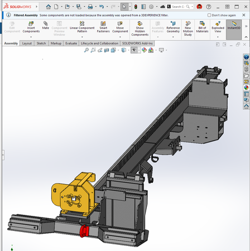Expand Move Component dropdown arrow

click(x=120, y=37)
